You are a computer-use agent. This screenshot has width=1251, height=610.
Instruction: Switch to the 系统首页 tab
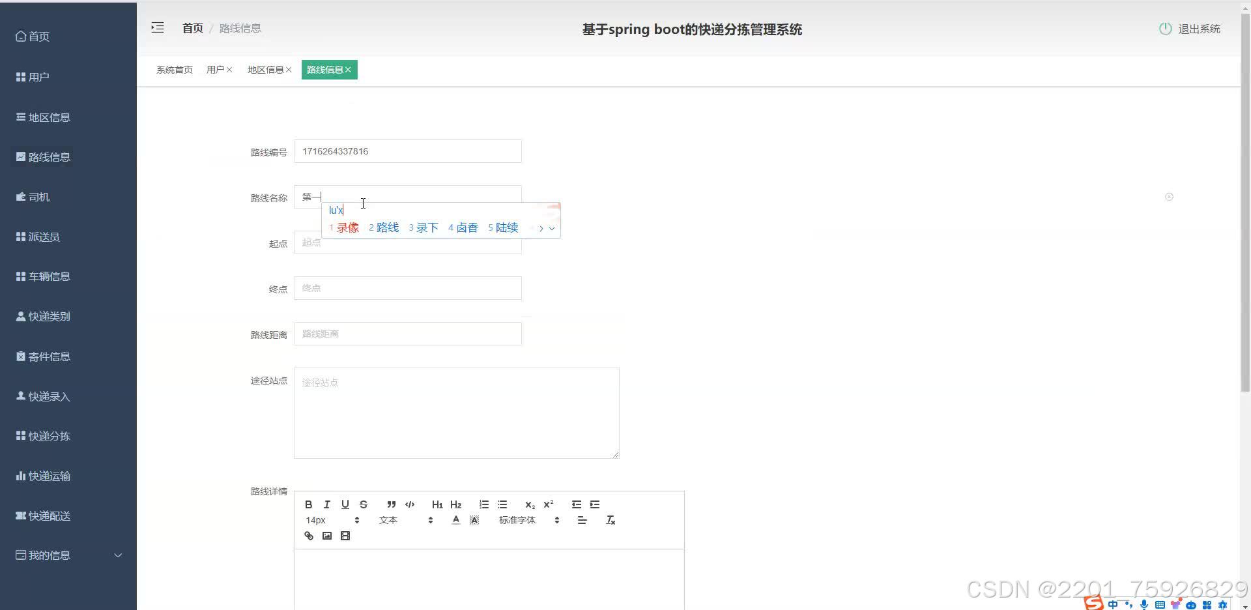pyautogui.click(x=175, y=70)
